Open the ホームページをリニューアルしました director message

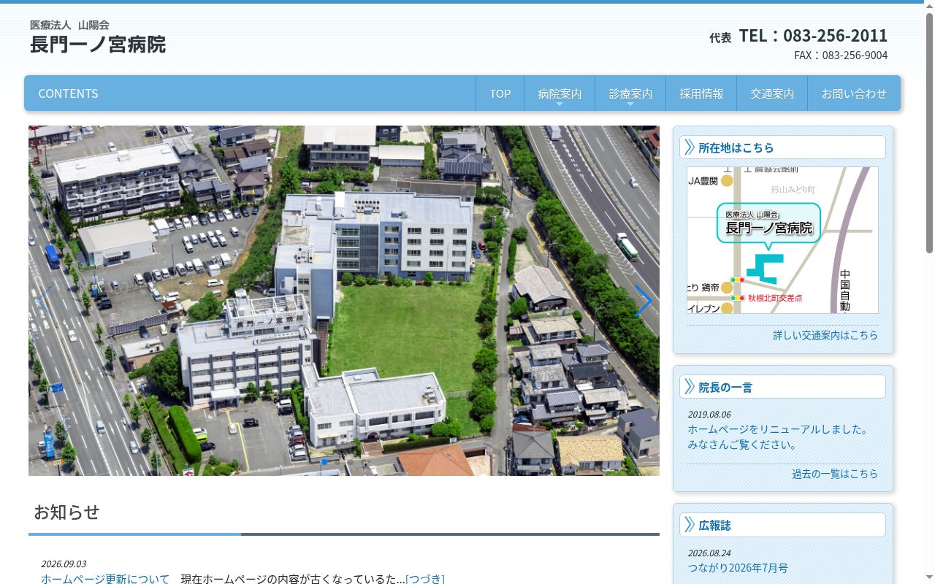tap(778, 437)
